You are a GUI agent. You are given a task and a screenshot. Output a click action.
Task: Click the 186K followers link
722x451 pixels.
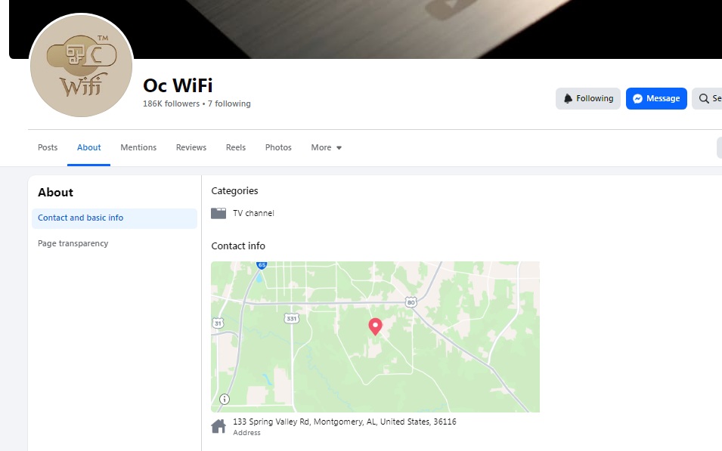[x=171, y=104]
